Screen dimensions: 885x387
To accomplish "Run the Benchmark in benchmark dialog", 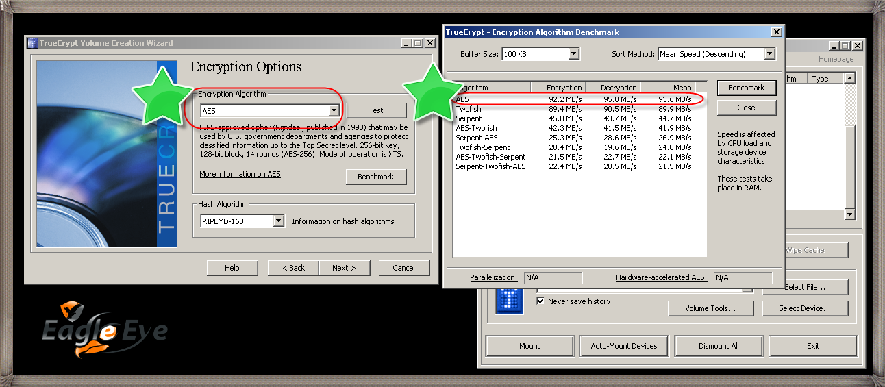I will pos(747,88).
